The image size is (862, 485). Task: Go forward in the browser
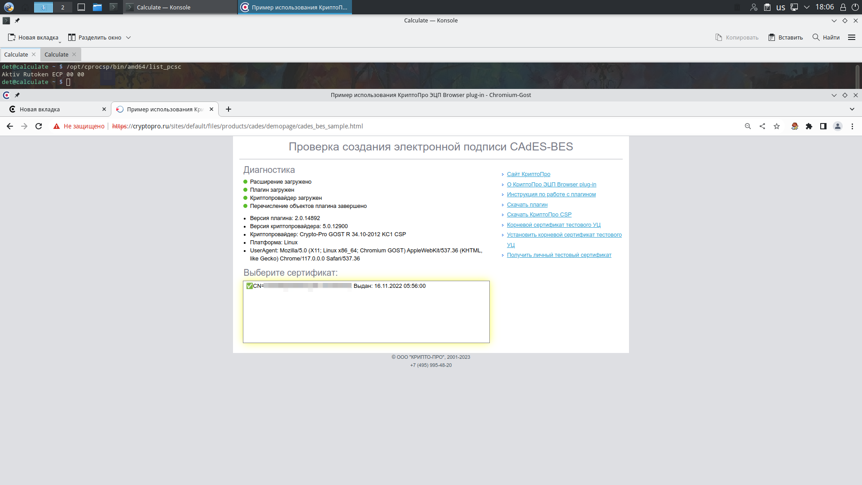click(x=24, y=127)
